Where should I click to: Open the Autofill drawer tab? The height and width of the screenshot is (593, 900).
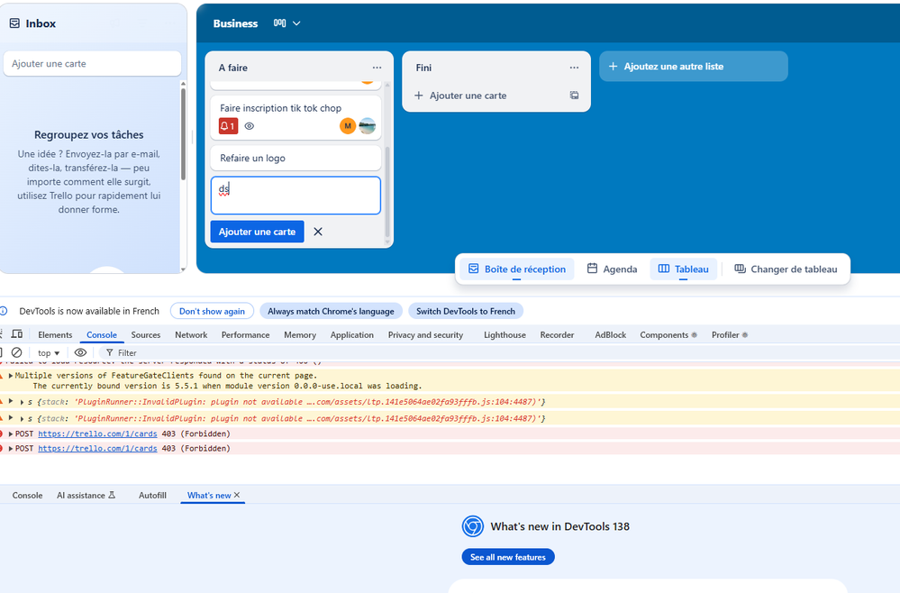click(152, 496)
